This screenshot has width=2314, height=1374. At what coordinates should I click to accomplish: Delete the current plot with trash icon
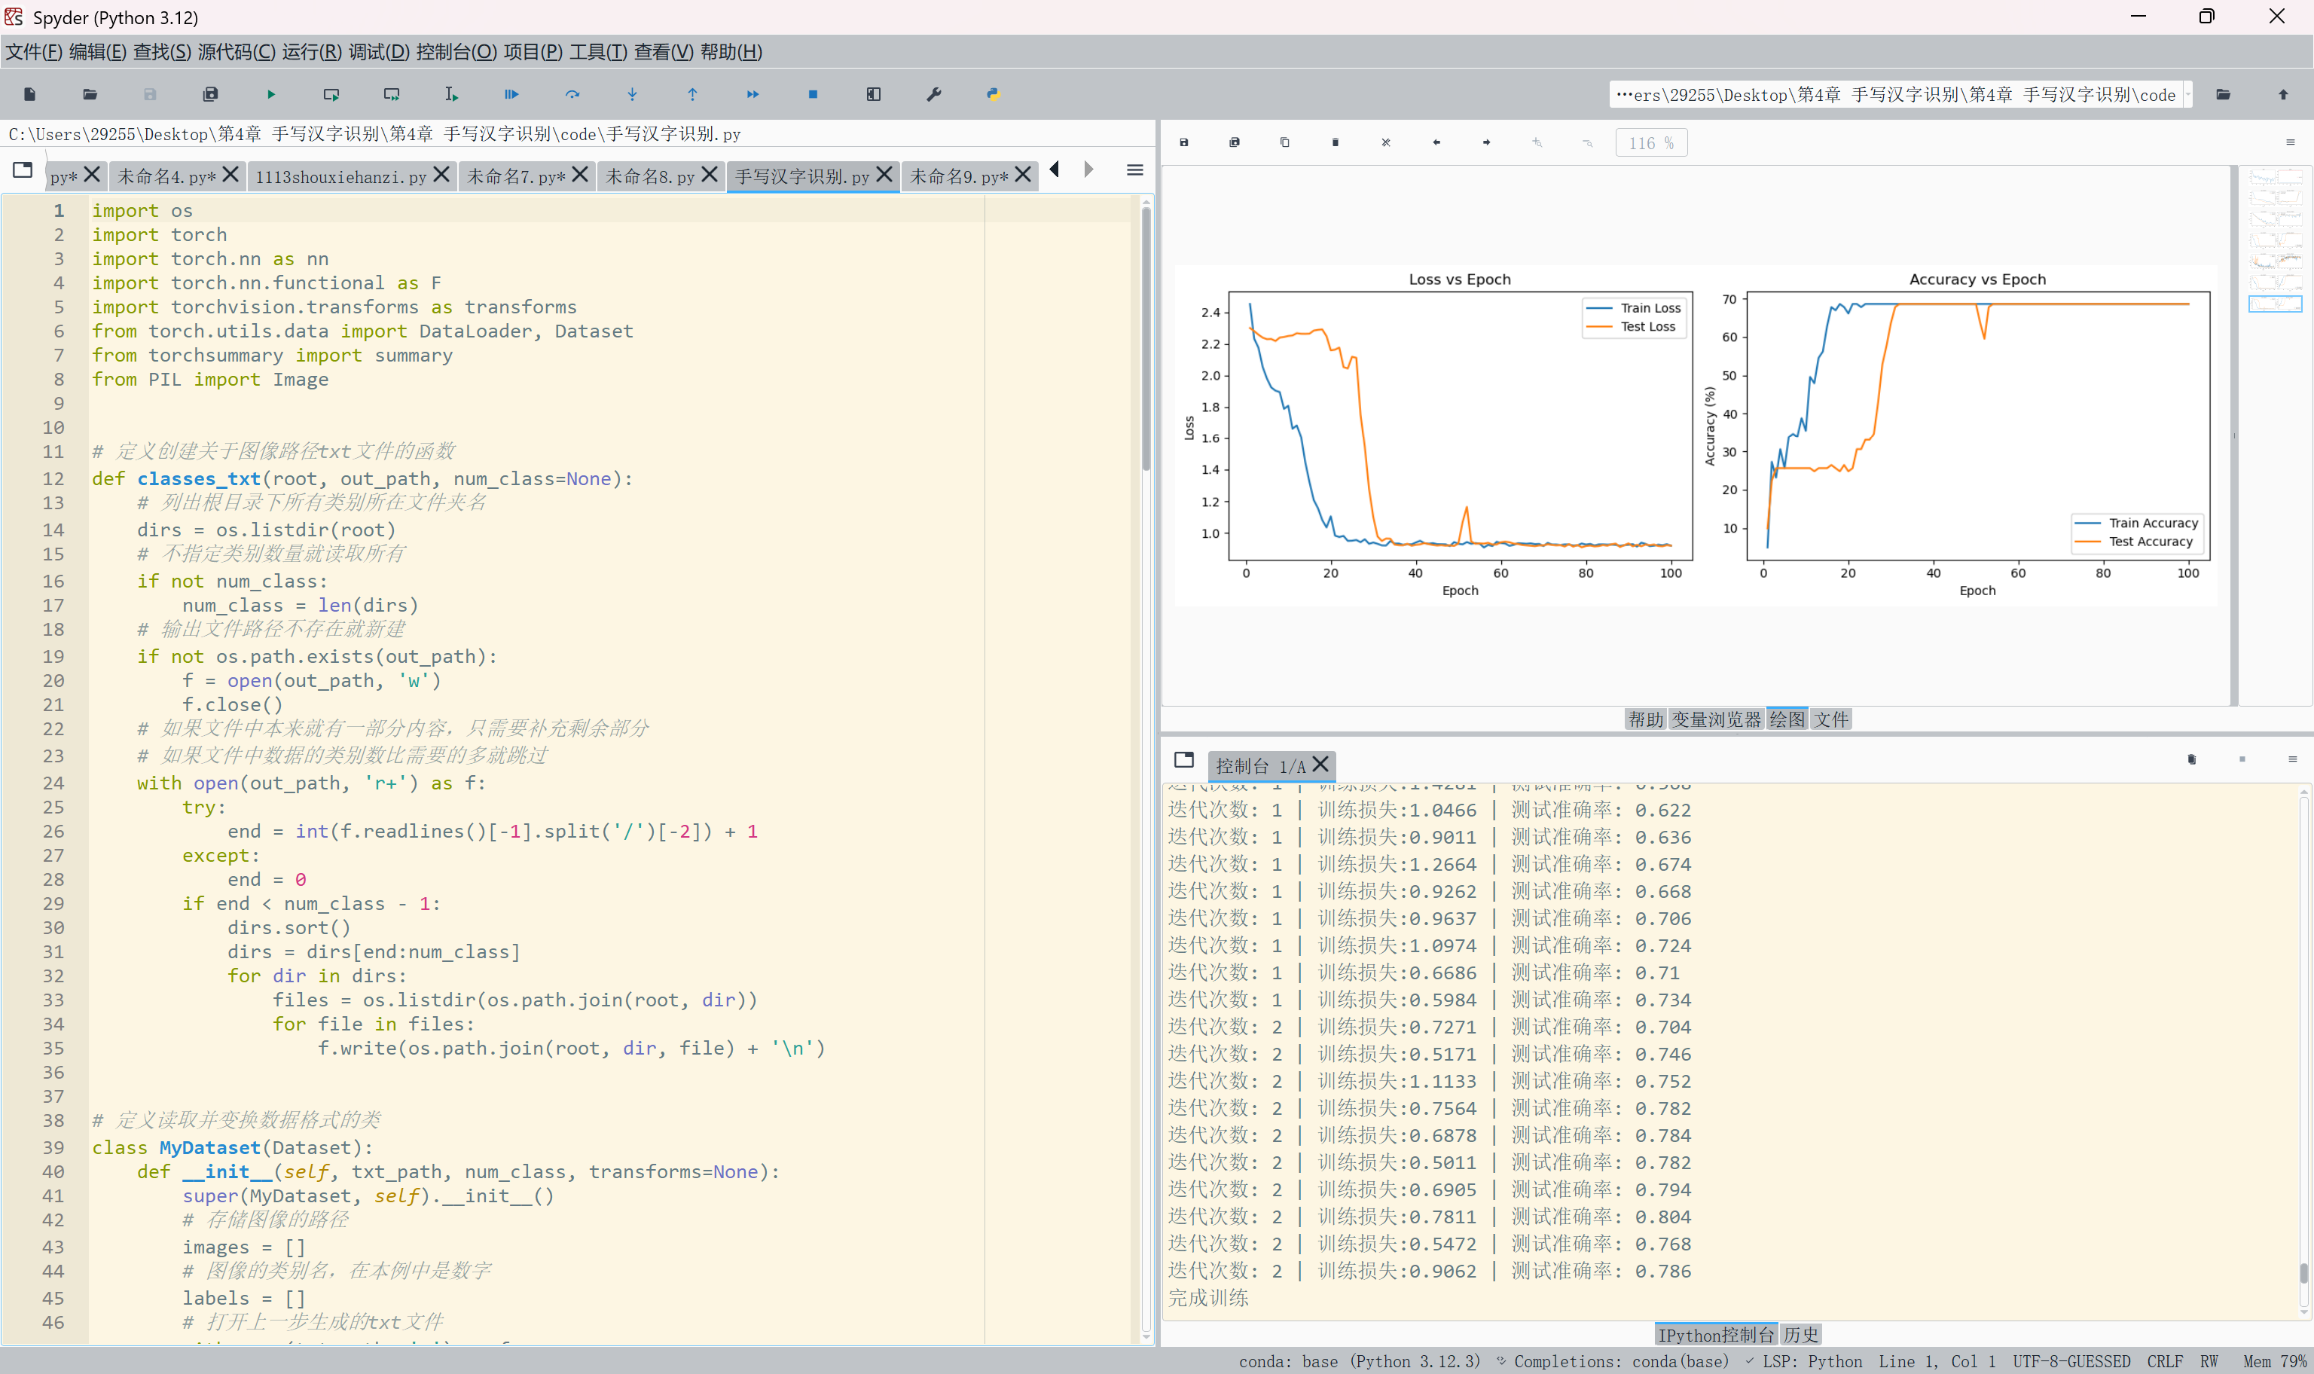(x=1335, y=142)
